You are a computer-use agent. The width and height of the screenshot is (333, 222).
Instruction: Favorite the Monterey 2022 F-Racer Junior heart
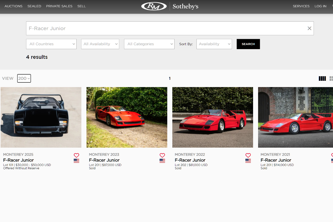tap(248, 155)
